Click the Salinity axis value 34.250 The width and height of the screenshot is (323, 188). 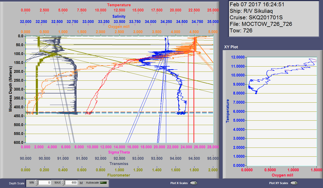166,21
